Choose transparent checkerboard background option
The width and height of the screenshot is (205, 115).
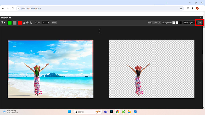174,22
